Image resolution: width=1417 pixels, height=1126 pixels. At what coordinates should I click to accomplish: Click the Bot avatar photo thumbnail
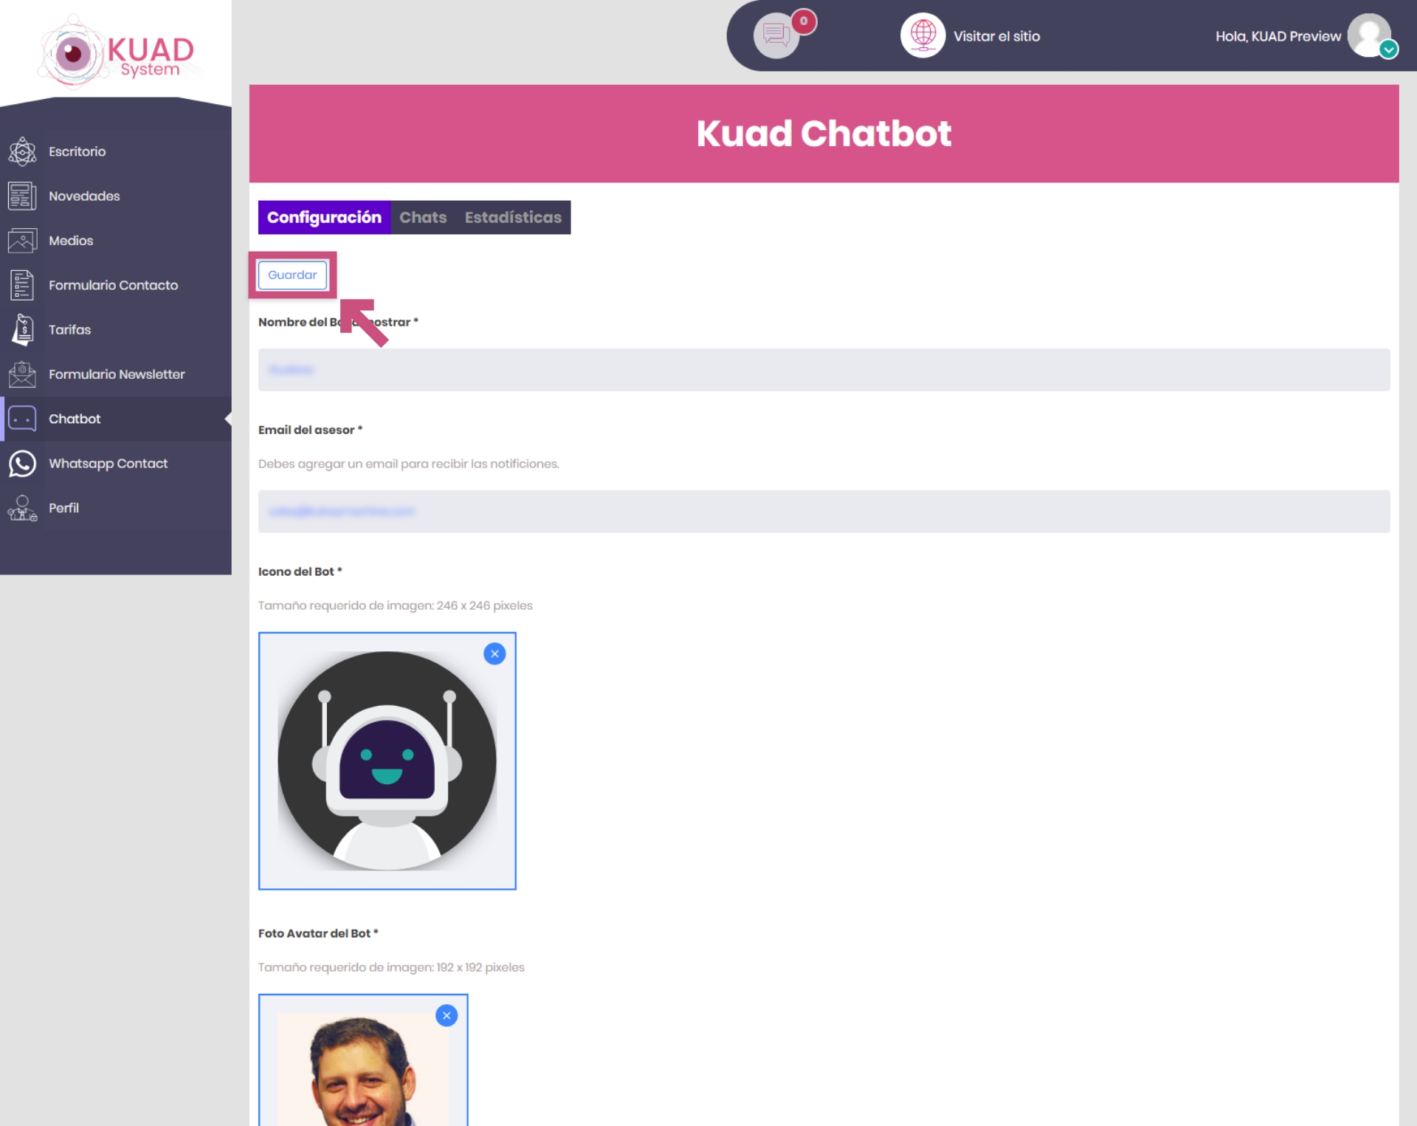click(x=363, y=1060)
